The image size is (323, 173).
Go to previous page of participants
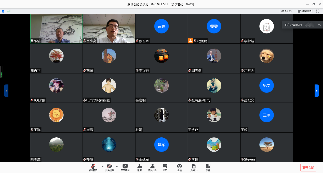pos(6,91)
